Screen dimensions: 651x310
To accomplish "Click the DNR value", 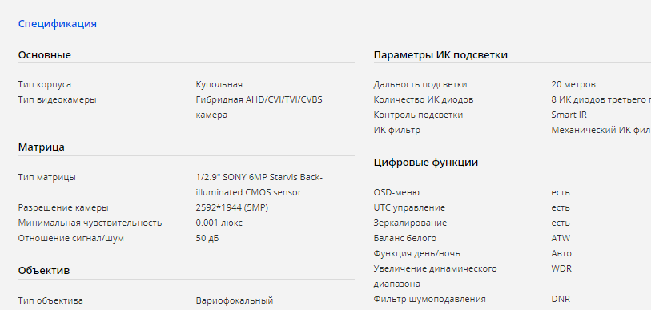I will coord(561,300).
